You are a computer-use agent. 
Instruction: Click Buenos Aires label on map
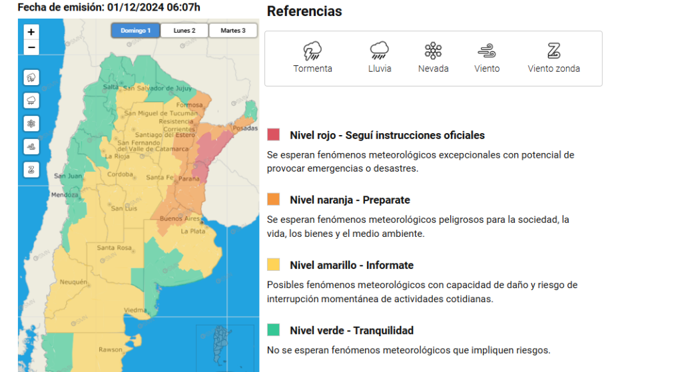click(x=180, y=218)
